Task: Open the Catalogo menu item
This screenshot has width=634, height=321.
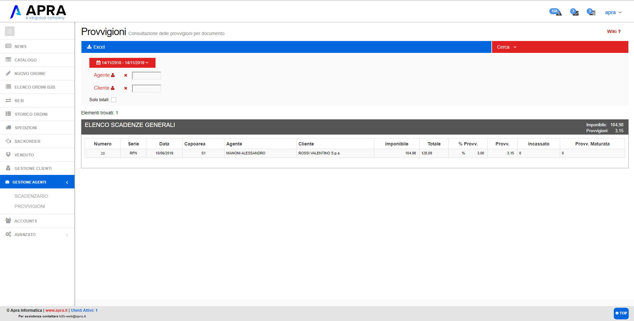Action: coord(37,60)
